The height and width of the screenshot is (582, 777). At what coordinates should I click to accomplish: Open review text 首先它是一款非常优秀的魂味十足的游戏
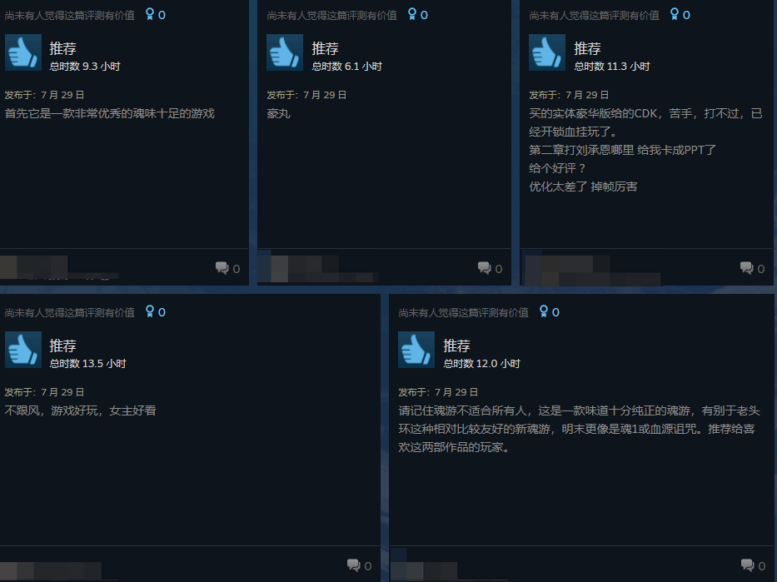point(110,113)
